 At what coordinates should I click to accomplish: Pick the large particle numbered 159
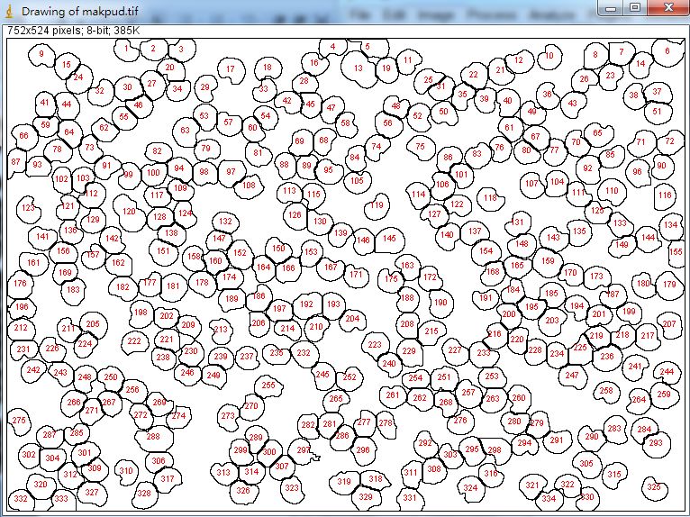(x=548, y=262)
